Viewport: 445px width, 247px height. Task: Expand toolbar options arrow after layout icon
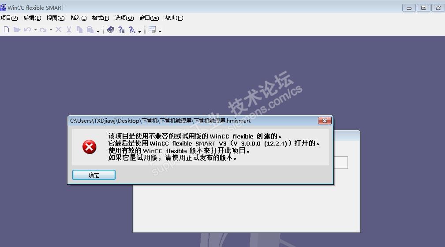160,31
